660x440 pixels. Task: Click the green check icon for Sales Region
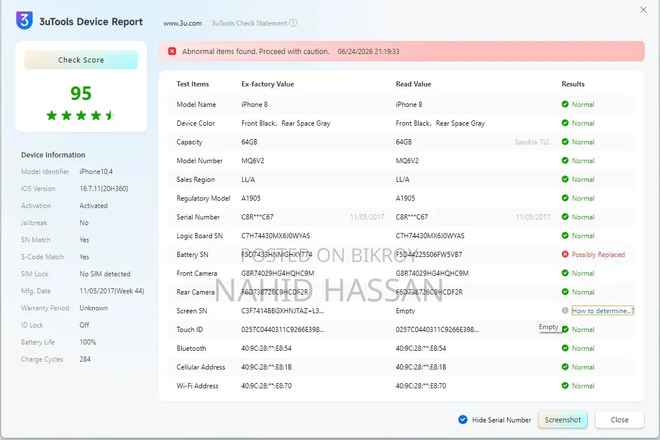[565, 179]
